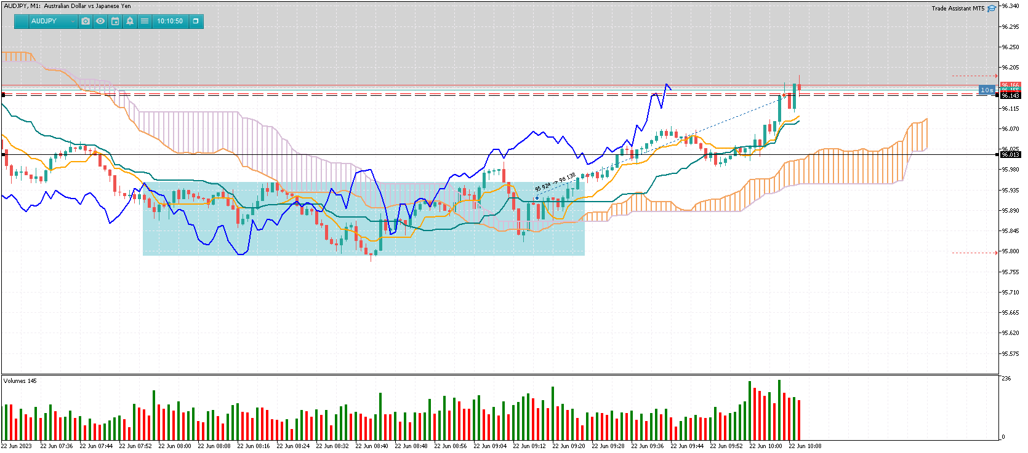Viewport: 1028px width, 453px height.
Task: Click the red dashed arrow marker at 95.800
Action: pos(974,253)
